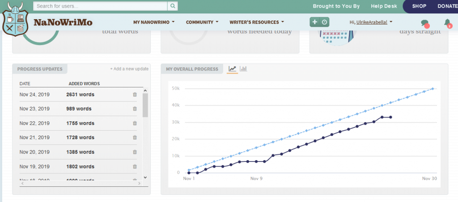Click the vertical scrollbar thumb in updates
Viewport: 458px width, 202px height.
click(x=145, y=105)
